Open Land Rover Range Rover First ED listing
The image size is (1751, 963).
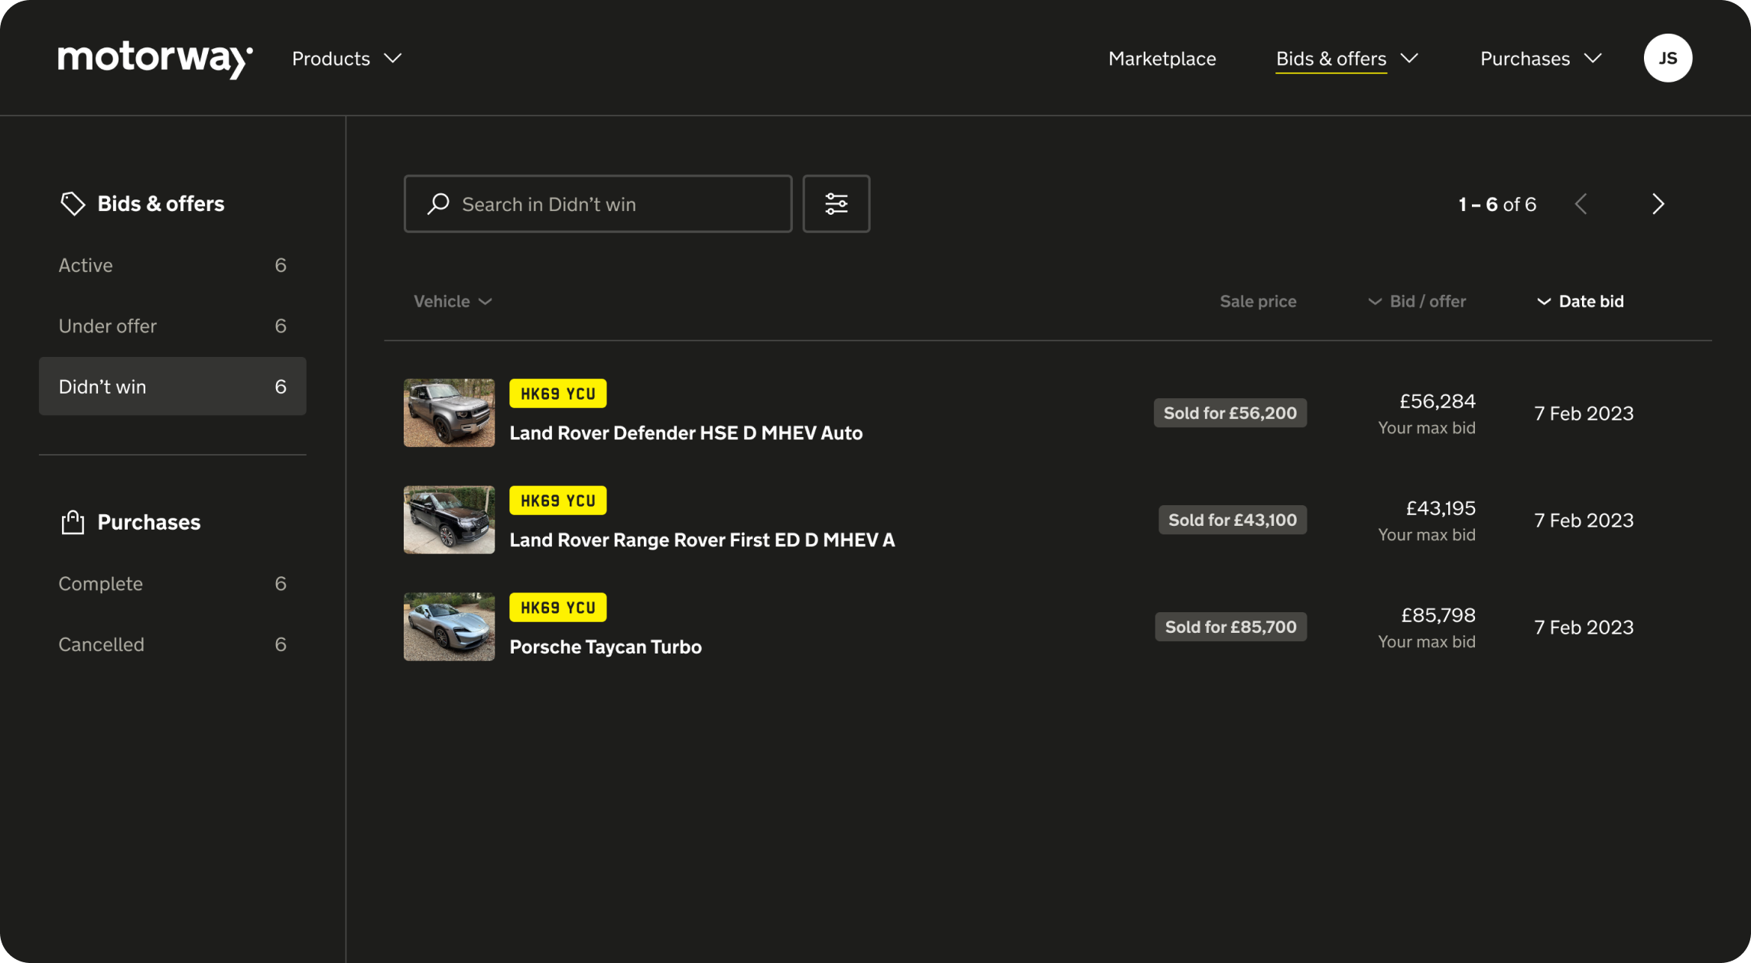point(702,540)
